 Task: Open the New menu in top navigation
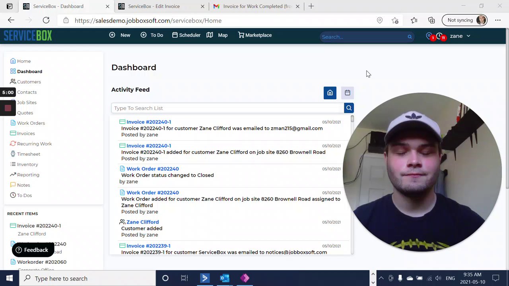[120, 35]
